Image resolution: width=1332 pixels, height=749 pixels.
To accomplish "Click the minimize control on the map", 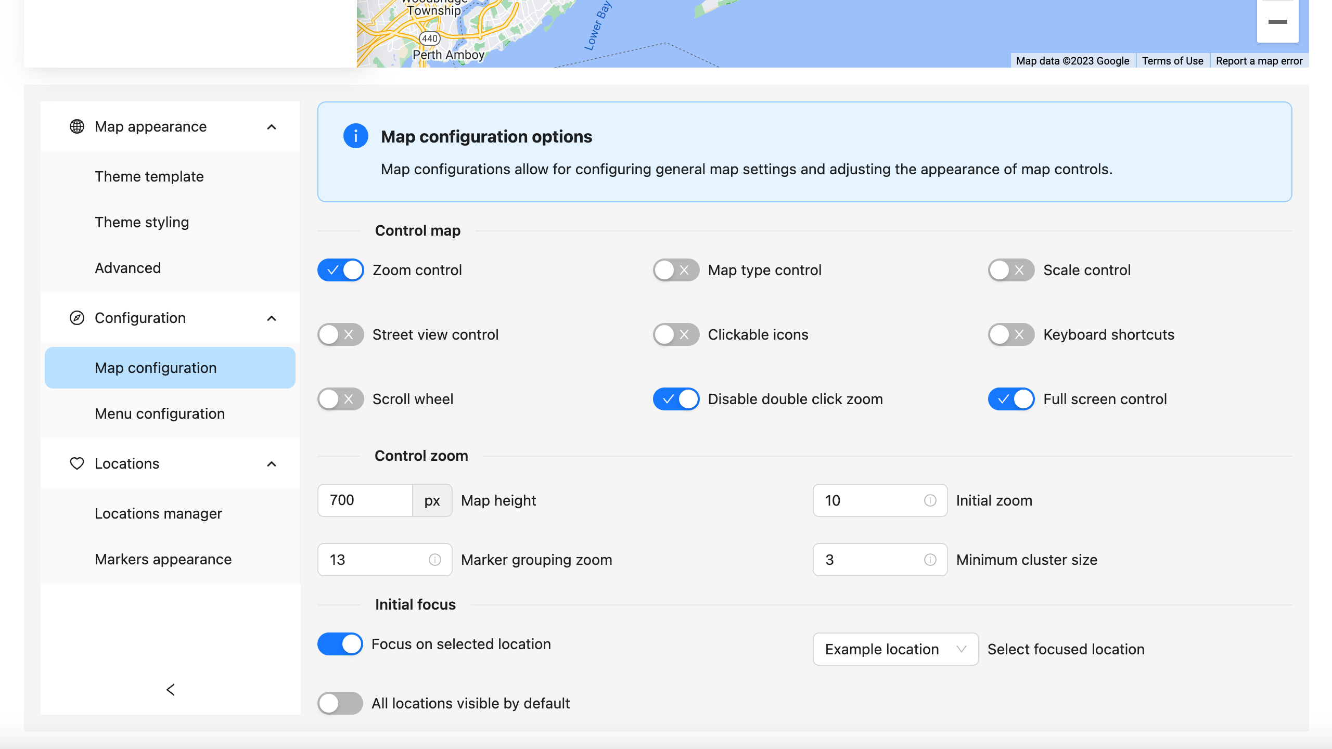I will (1277, 21).
